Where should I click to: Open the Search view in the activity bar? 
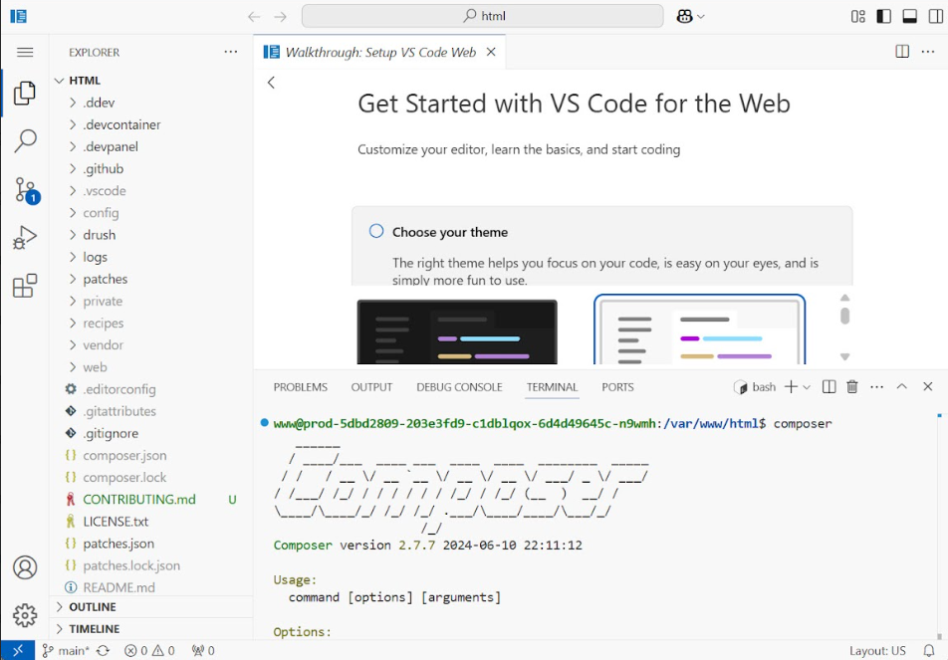click(25, 141)
